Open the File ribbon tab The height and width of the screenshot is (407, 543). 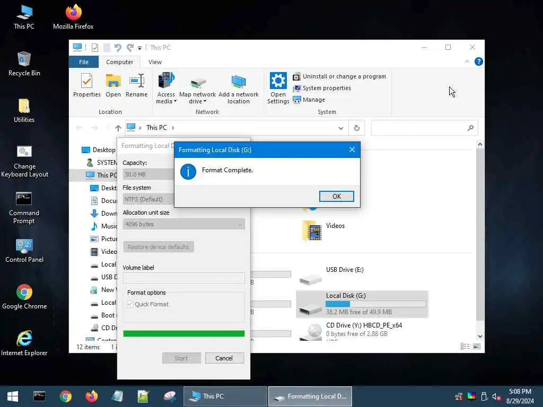84,62
